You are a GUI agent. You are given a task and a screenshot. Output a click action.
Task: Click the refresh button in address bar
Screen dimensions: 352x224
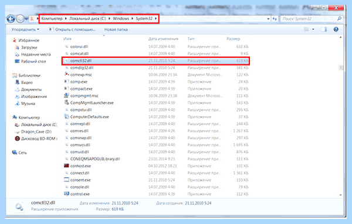[275, 19]
